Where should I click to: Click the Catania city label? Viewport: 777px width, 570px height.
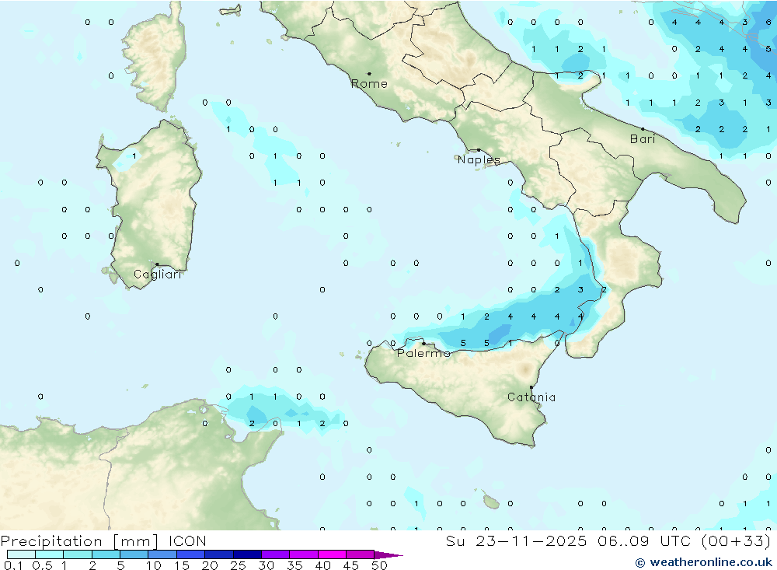(x=531, y=397)
